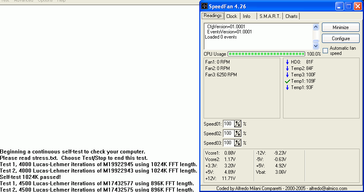364x192 pixels.
Task: Click the CPU Usage progress bar
Action: [266, 54]
